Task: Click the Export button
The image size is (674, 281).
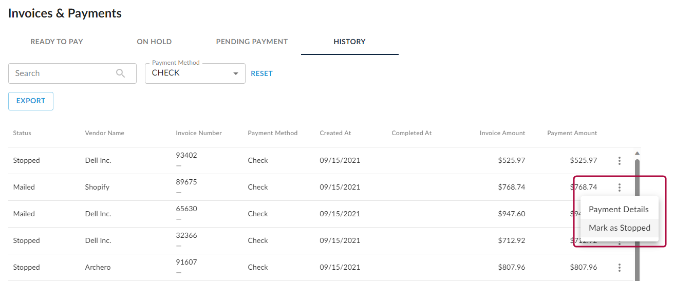Action: pyautogui.click(x=31, y=101)
